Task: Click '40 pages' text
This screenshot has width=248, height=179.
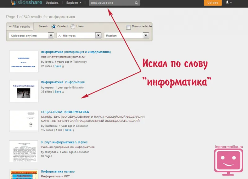Action: pyautogui.click(x=46, y=156)
